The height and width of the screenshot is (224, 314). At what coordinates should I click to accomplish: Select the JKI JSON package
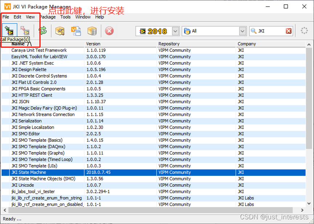(x=154, y=101)
